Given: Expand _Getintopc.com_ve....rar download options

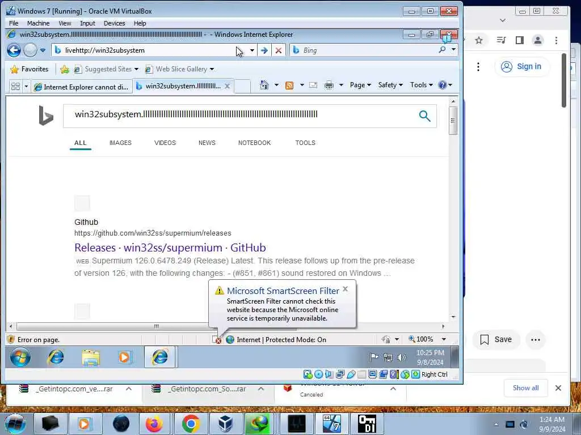Looking at the screenshot, I should click(129, 389).
